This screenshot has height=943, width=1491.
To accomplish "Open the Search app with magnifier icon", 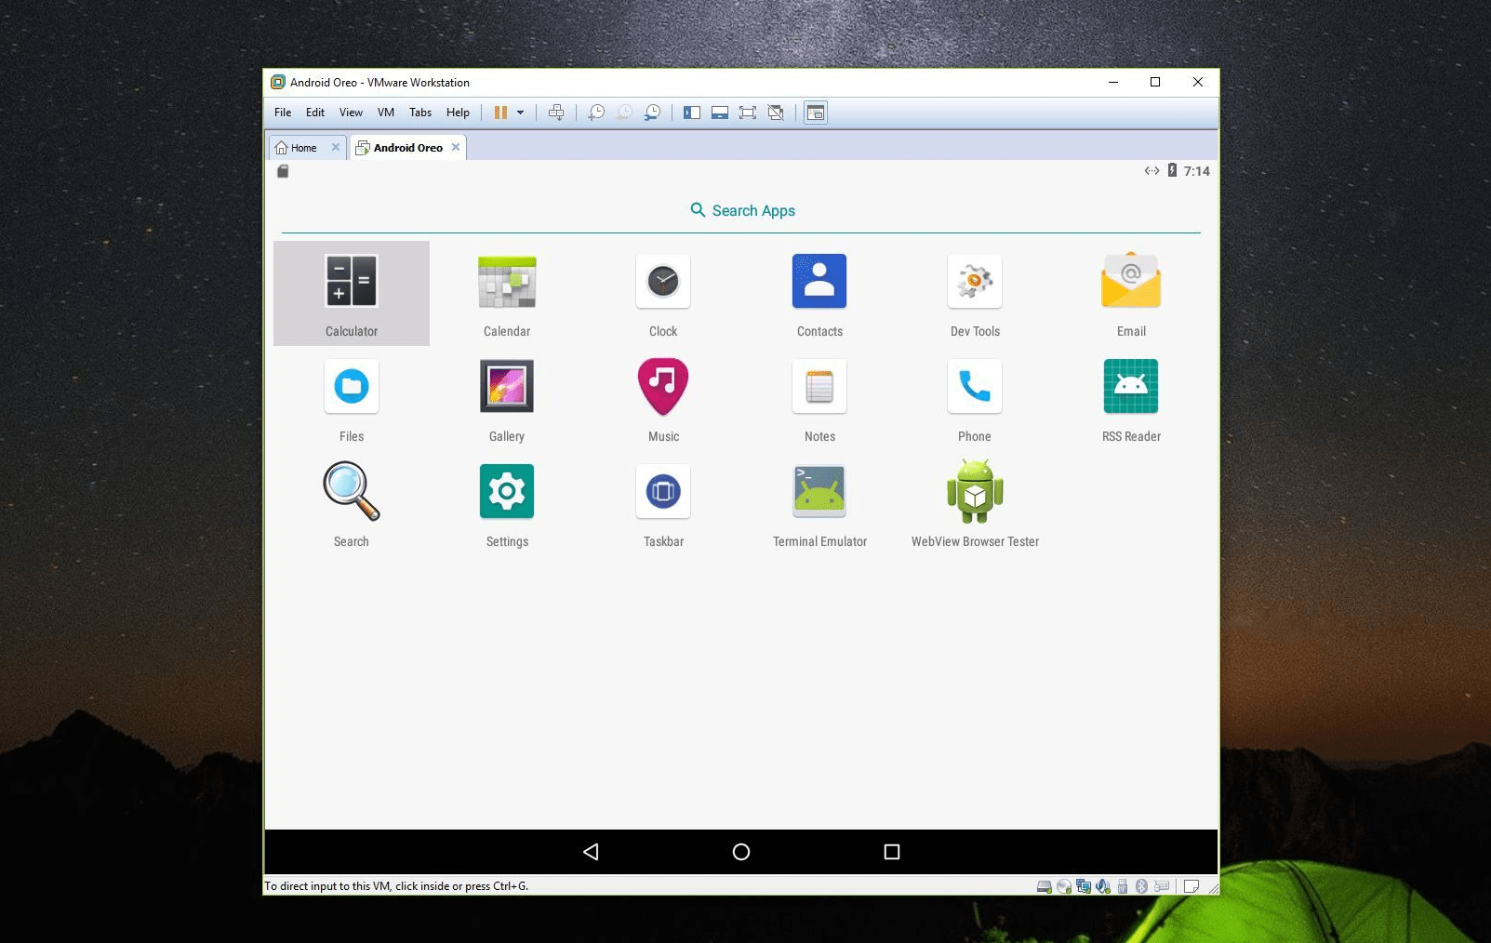I will coord(352,503).
